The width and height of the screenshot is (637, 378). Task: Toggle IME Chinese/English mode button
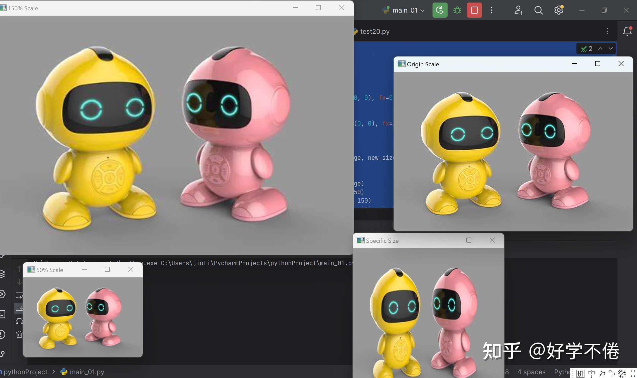coord(591,374)
